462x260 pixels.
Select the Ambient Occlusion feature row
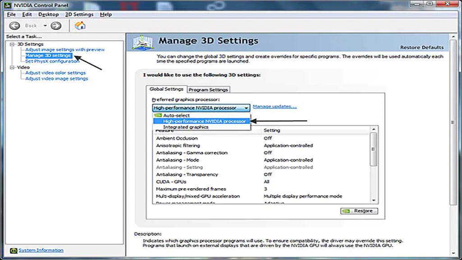pyautogui.click(x=261, y=138)
